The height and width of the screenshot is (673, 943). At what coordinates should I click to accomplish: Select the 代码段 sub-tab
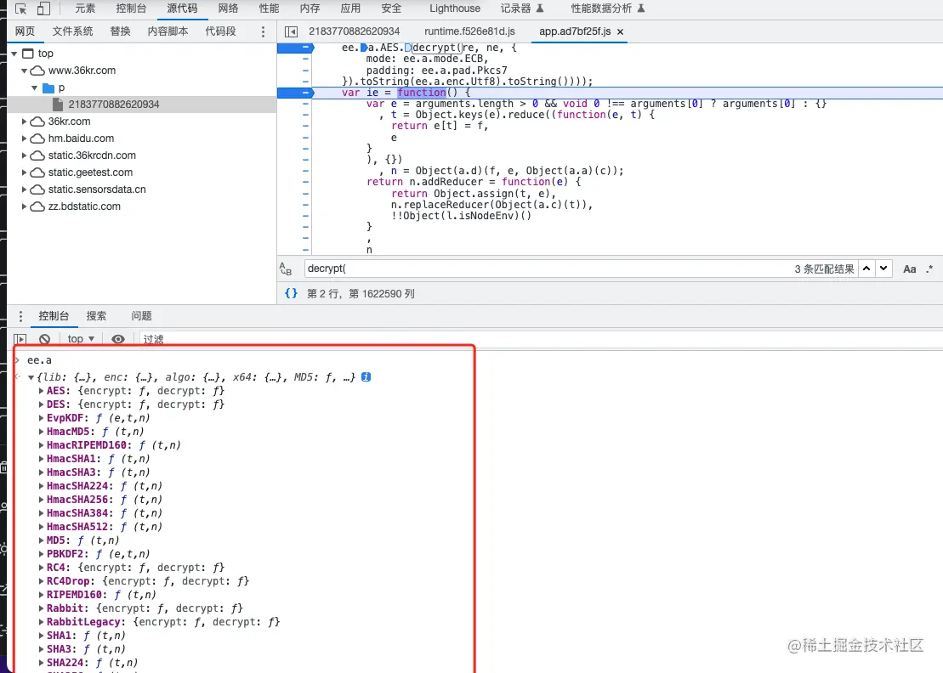[221, 31]
